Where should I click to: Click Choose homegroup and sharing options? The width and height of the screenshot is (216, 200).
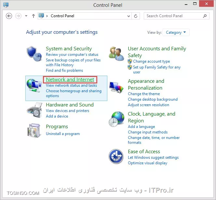coord(74,93)
